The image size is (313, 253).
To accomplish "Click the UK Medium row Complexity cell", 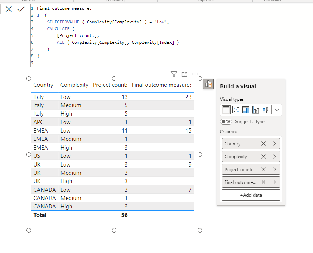I will 71,173.
